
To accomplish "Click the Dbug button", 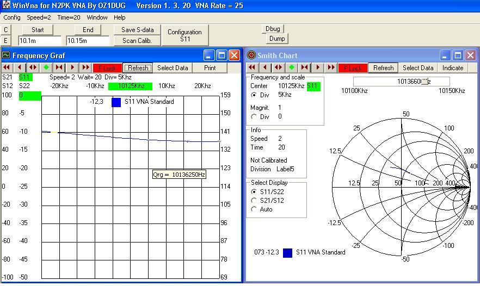I will pos(273,29).
